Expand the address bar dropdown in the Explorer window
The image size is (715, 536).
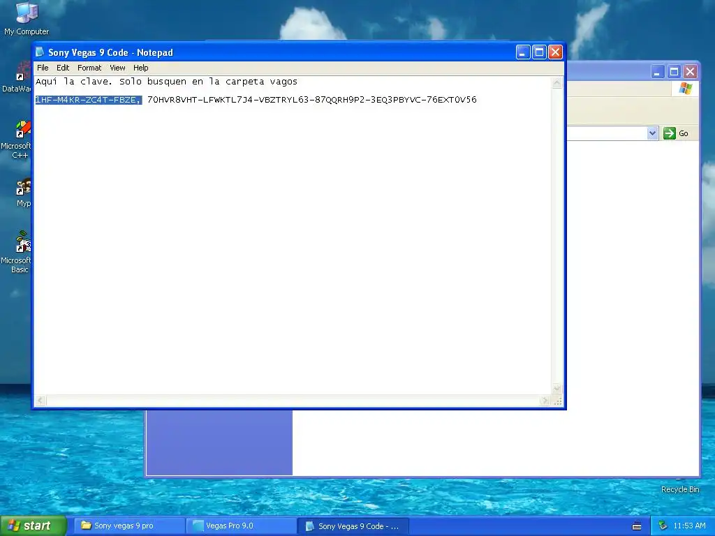pyautogui.click(x=653, y=133)
